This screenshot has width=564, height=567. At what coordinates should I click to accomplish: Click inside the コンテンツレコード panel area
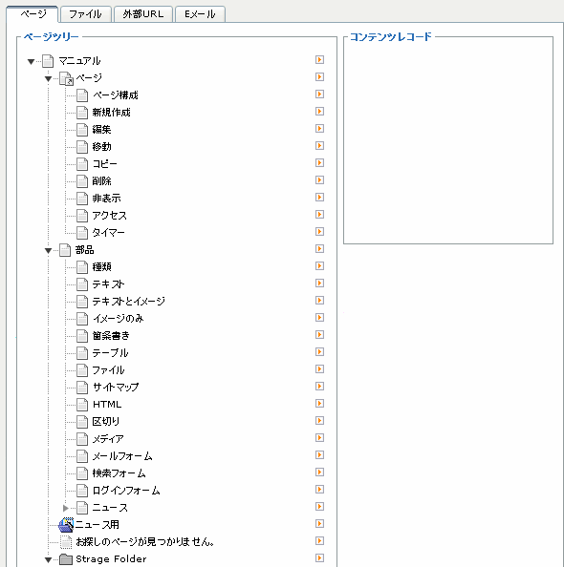[448, 141]
